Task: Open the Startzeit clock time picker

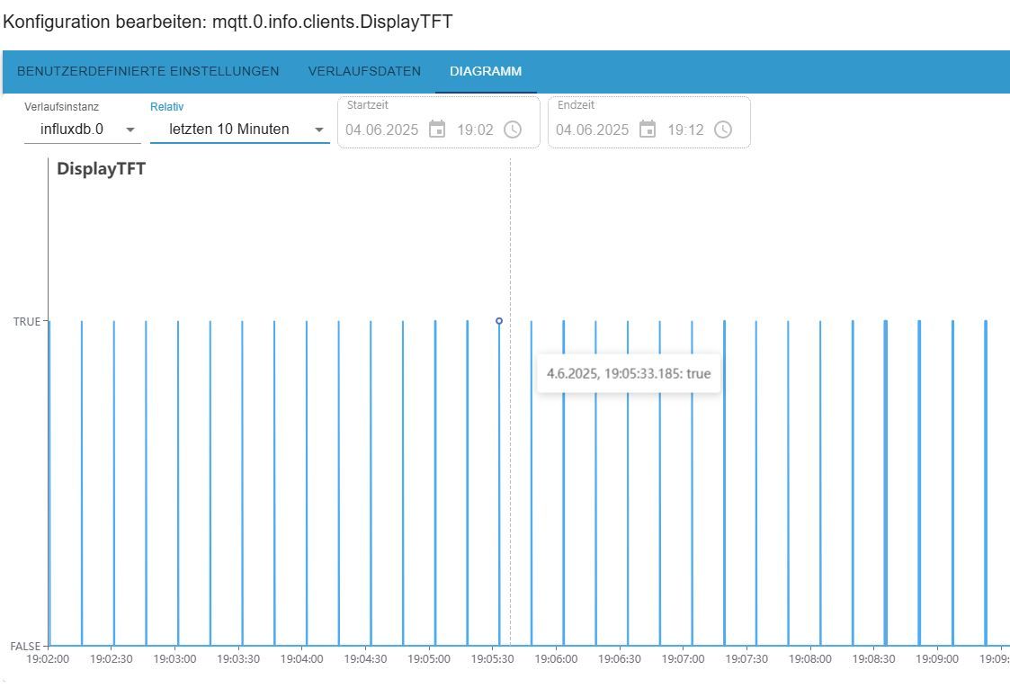Action: (x=513, y=130)
